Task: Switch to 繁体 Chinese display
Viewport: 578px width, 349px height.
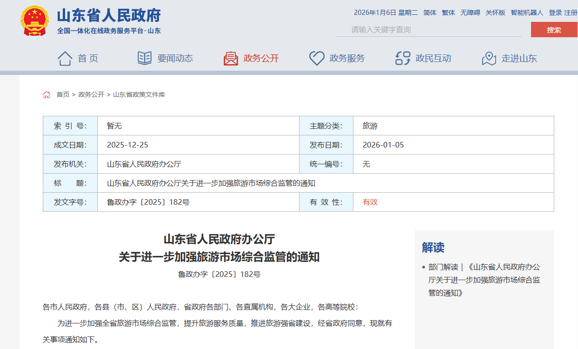Action: pyautogui.click(x=448, y=13)
